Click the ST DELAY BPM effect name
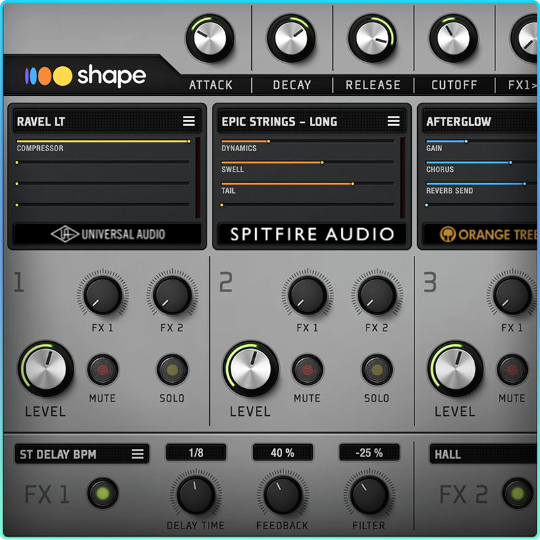This screenshot has height=540, width=540. (x=58, y=454)
